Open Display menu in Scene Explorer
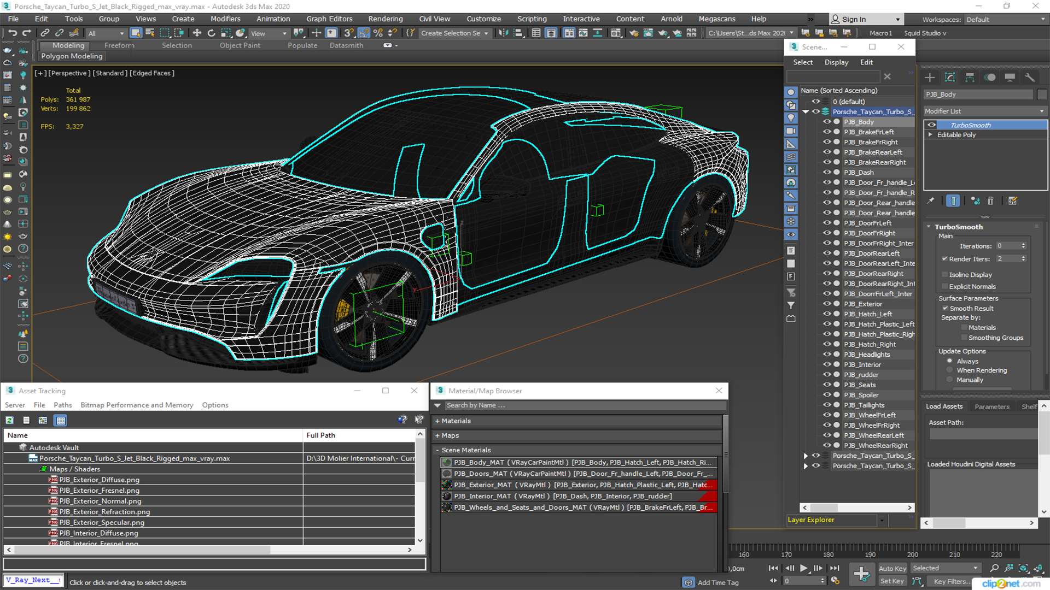The width and height of the screenshot is (1050, 590). tap(836, 62)
